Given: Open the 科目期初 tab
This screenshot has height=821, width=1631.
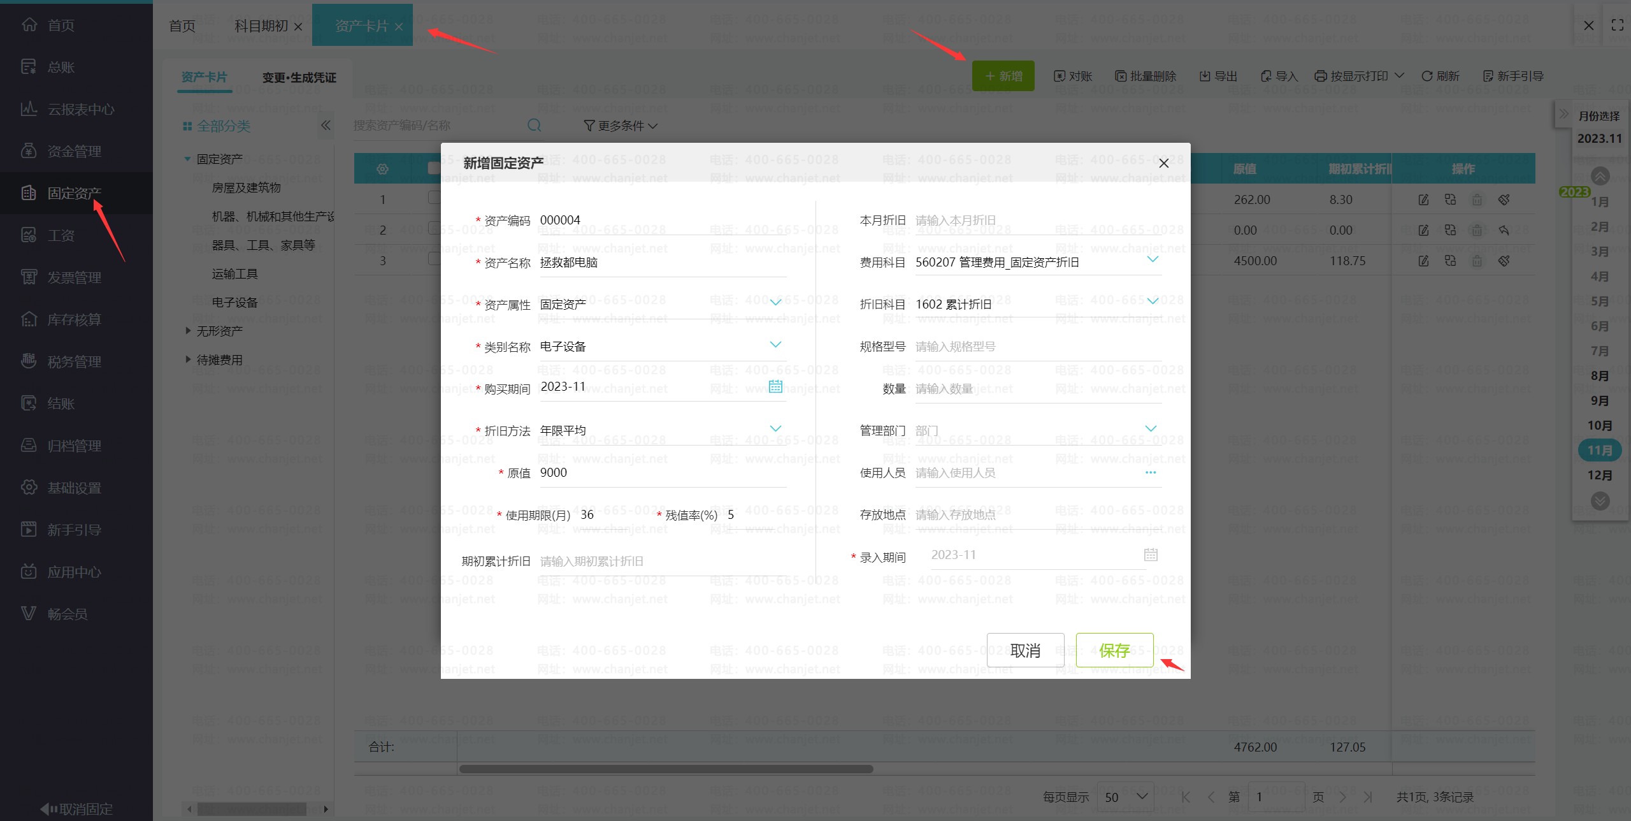Looking at the screenshot, I should pos(261,25).
